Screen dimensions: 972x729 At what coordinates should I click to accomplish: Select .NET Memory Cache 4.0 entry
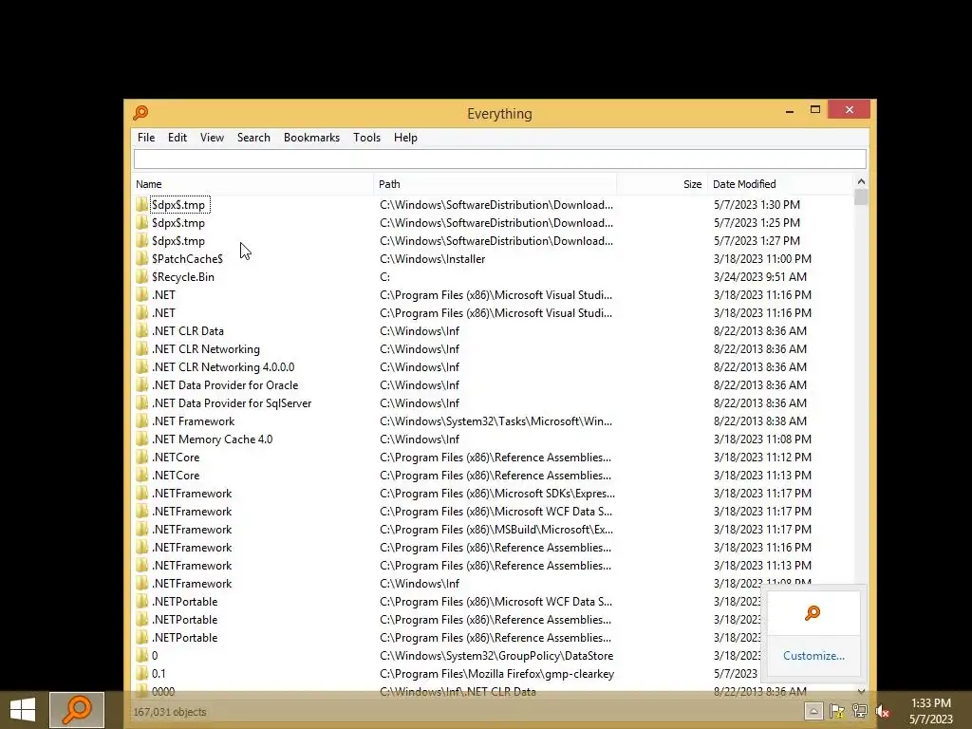pos(212,439)
